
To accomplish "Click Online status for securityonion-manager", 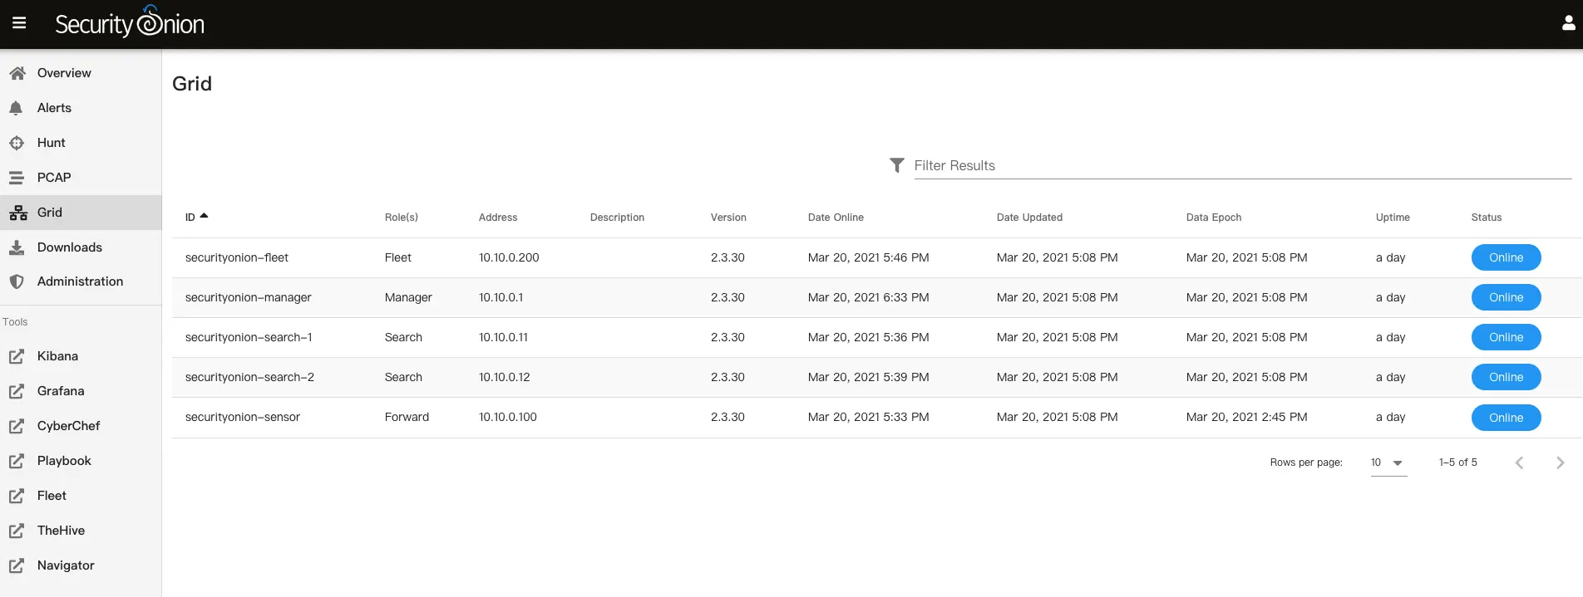I will tap(1506, 297).
